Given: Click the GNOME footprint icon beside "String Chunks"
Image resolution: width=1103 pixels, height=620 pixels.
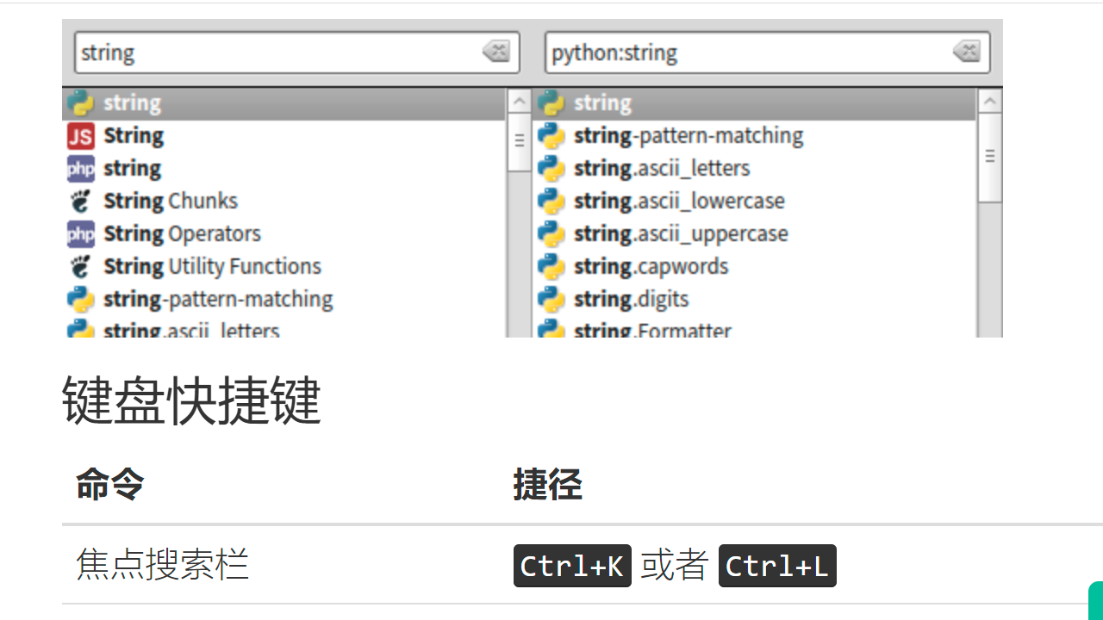Looking at the screenshot, I should (x=80, y=201).
